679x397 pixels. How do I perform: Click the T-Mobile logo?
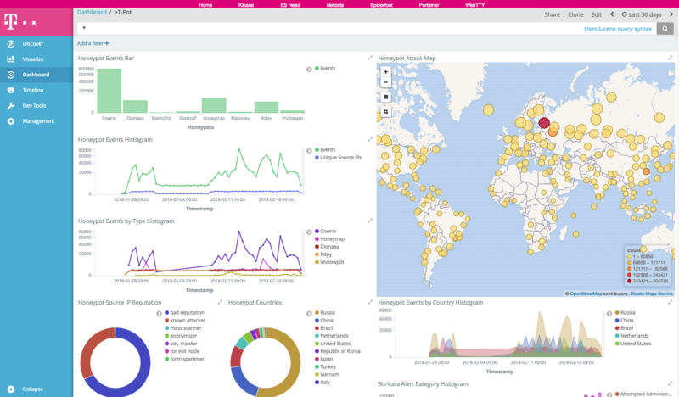coord(20,22)
